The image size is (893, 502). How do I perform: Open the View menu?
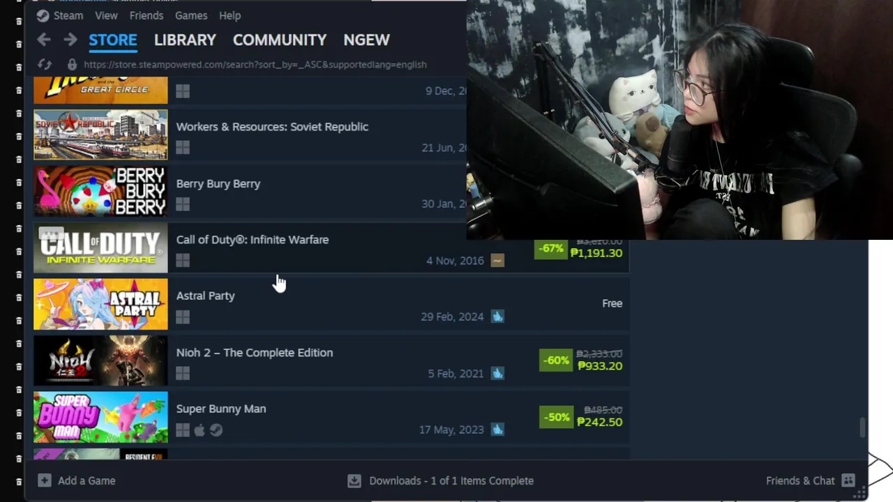pyautogui.click(x=106, y=15)
